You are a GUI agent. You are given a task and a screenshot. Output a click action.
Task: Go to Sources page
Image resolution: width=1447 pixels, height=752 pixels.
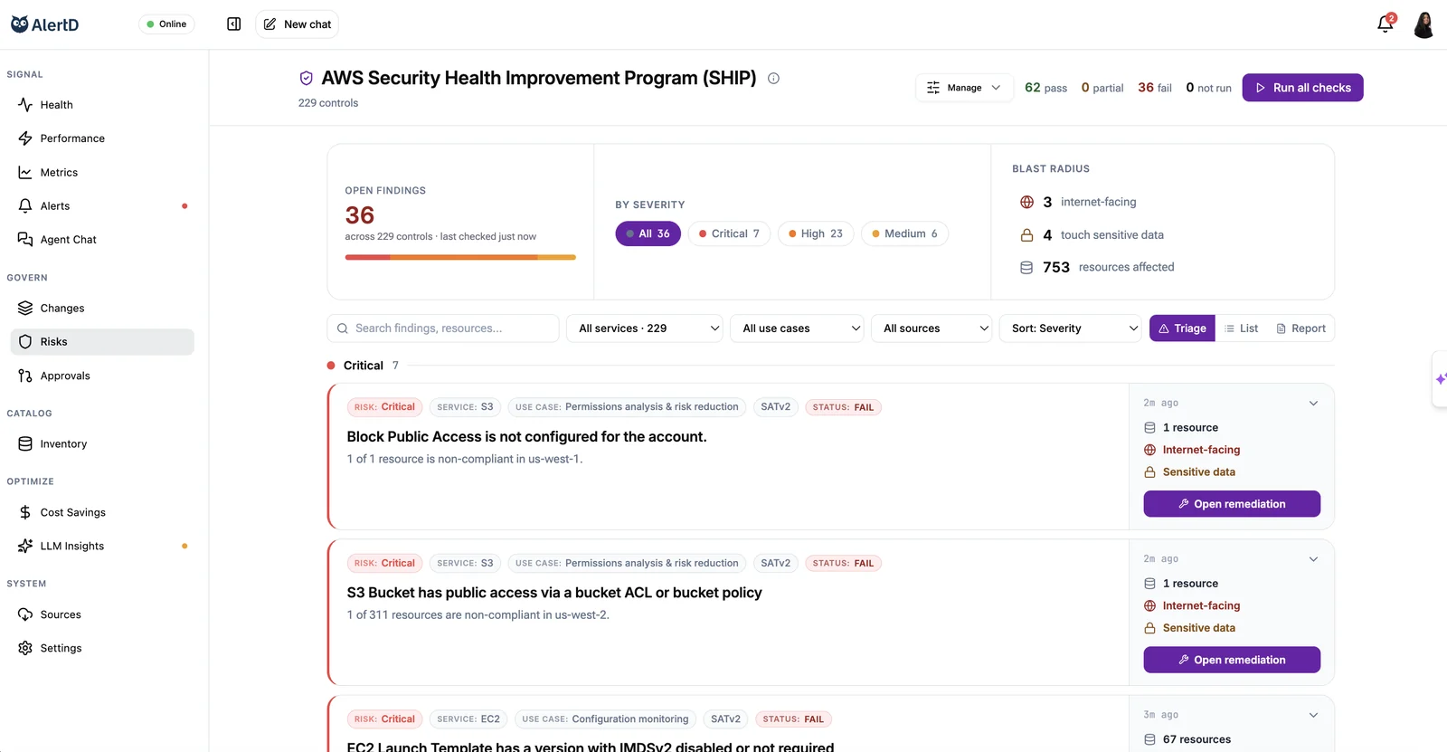(x=102, y=614)
